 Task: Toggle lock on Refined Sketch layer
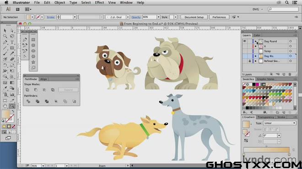click(250, 61)
